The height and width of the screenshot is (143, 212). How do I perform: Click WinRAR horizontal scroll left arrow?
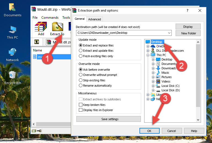pyautogui.click(x=34, y=124)
